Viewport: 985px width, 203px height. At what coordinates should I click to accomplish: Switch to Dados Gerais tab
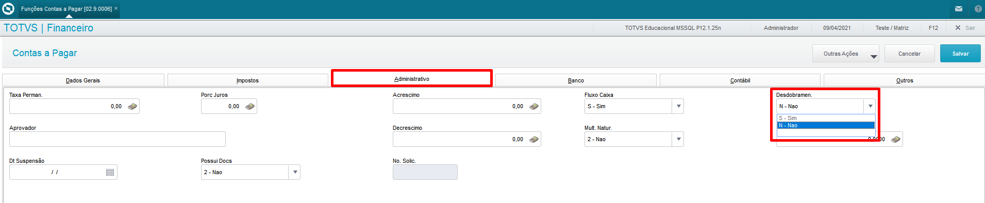tap(83, 80)
